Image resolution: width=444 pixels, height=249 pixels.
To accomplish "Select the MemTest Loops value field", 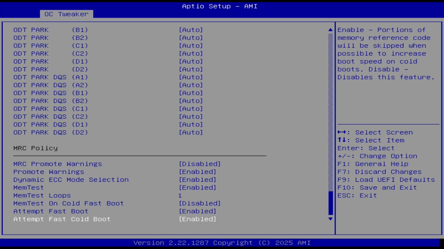I will click(180, 196).
